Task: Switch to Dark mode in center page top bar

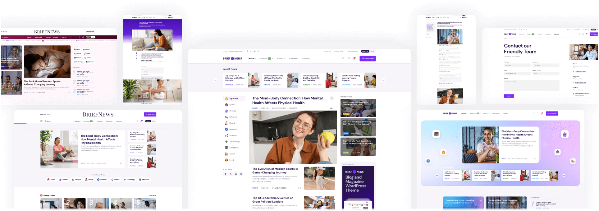Action: click(372, 51)
